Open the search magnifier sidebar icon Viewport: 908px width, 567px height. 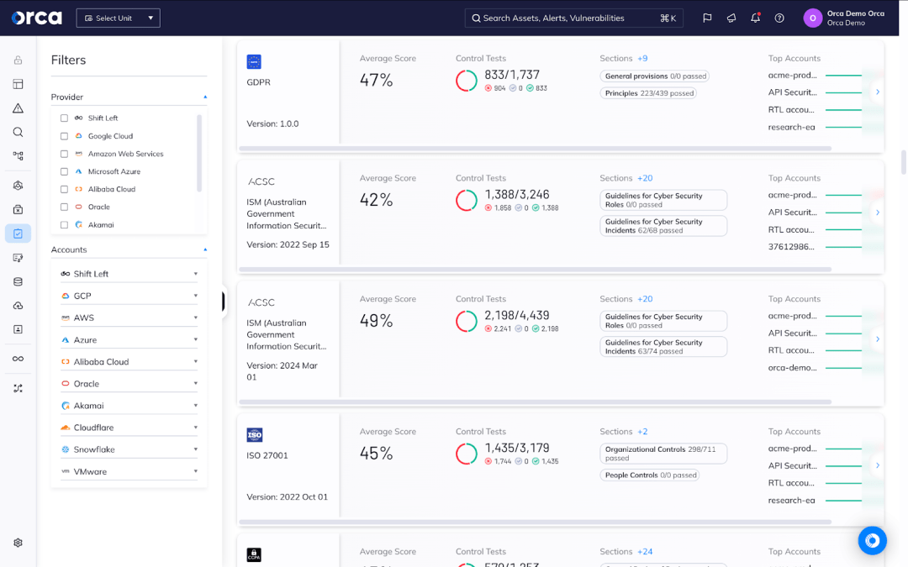click(x=18, y=132)
